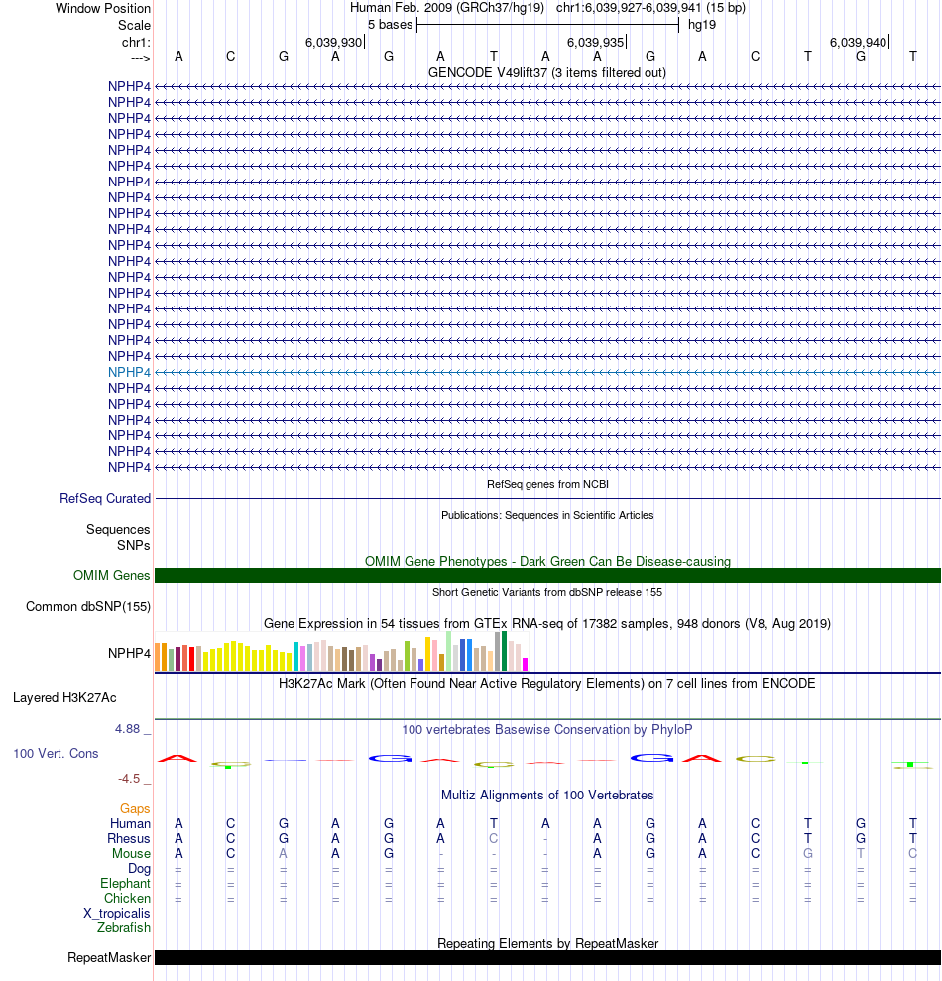Click the dark green bar in GTEx chart

[504, 651]
